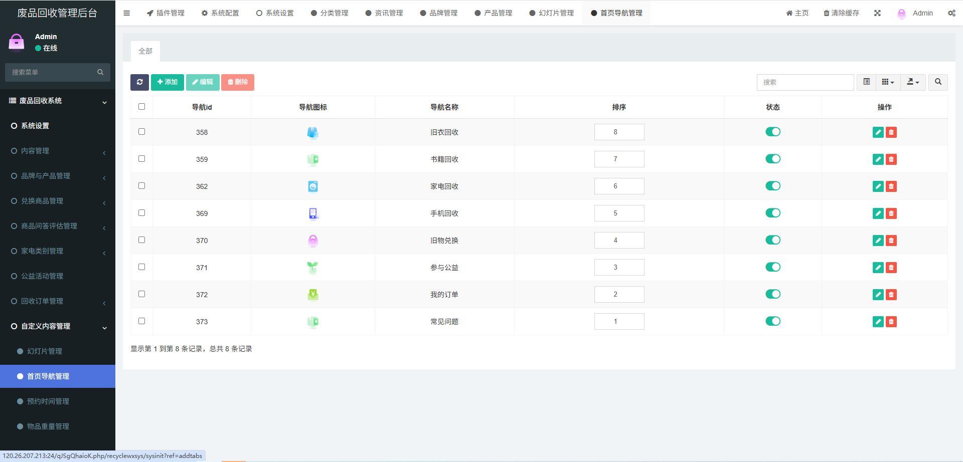Toggle status switch for 书籍回收
Screen dimensions: 963x462
773,159
